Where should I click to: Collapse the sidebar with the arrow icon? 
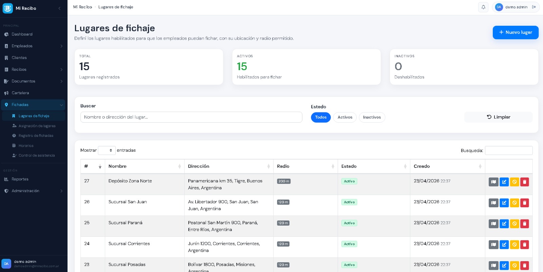point(59,8)
